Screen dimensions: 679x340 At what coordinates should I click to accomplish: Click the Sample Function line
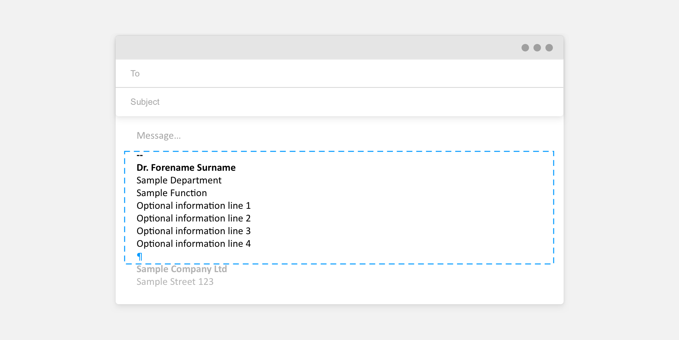[x=172, y=193]
